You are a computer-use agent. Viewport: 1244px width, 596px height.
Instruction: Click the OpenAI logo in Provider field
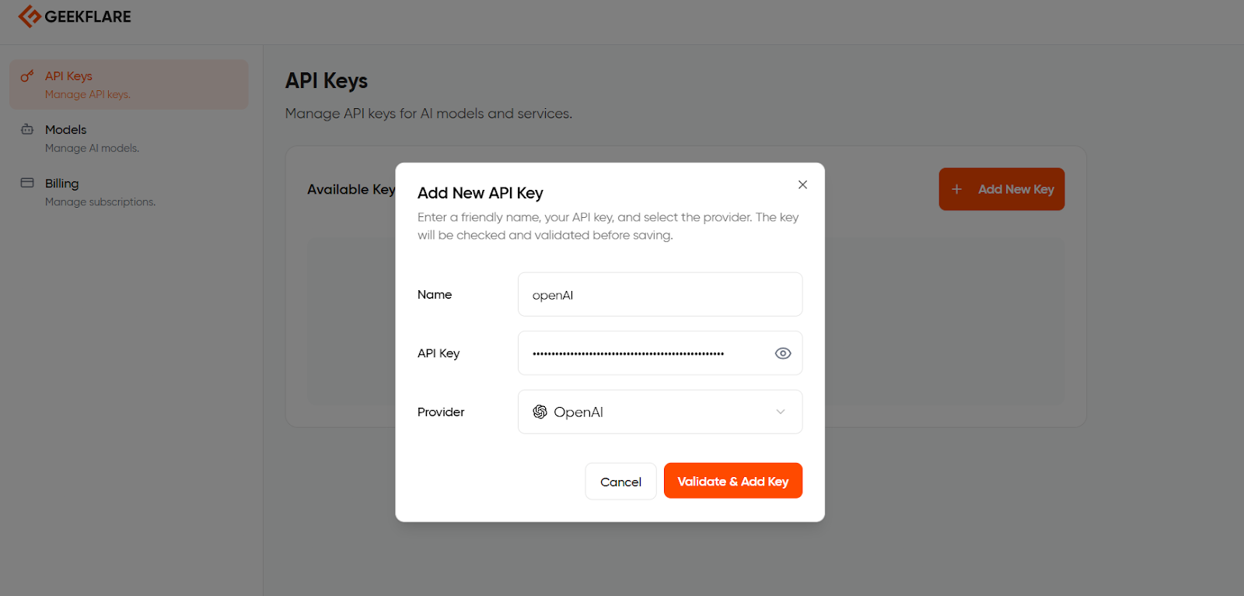(540, 412)
